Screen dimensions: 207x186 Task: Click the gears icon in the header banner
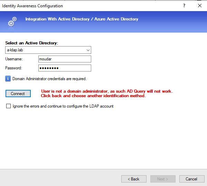click(x=12, y=22)
